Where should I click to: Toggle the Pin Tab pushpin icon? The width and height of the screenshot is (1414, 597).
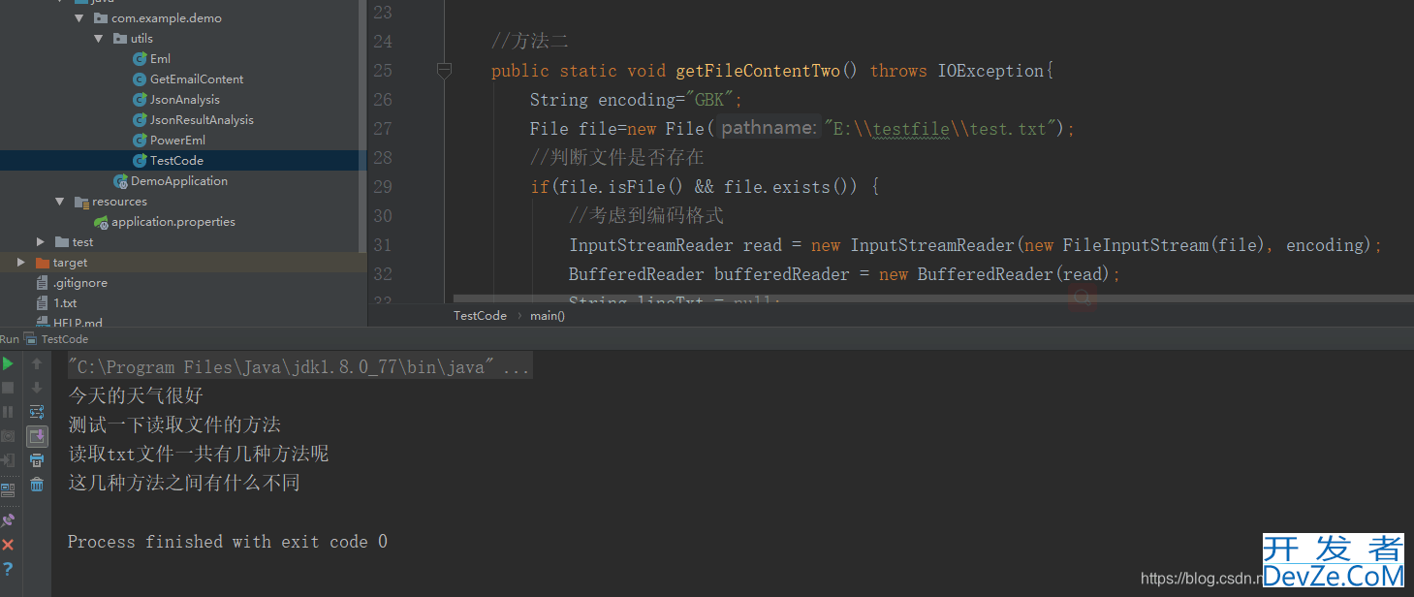pos(8,519)
